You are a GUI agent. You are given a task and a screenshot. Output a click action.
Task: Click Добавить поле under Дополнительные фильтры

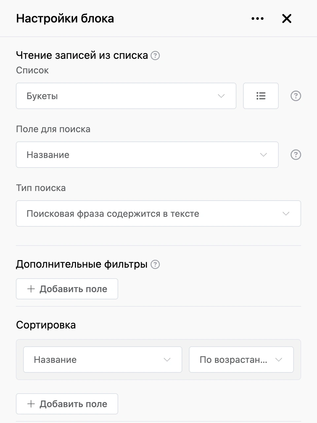pyautogui.click(x=67, y=289)
